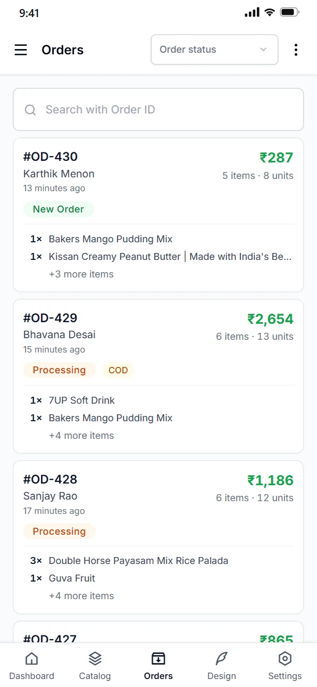Select the Orders inbox icon
Screen dimensions: 317x687
[158, 659]
